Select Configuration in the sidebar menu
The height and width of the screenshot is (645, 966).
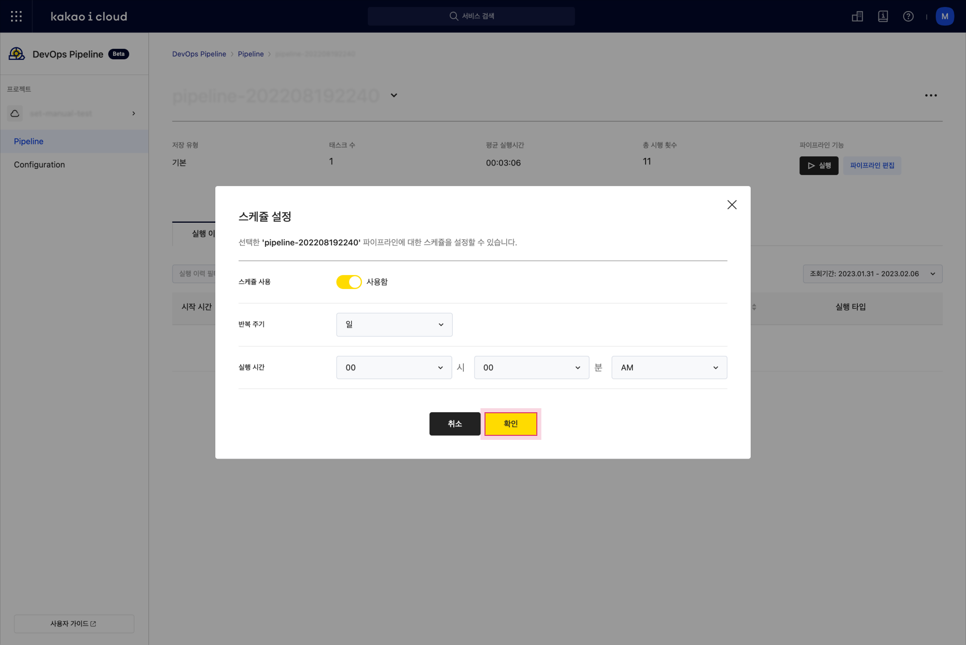[74, 164]
